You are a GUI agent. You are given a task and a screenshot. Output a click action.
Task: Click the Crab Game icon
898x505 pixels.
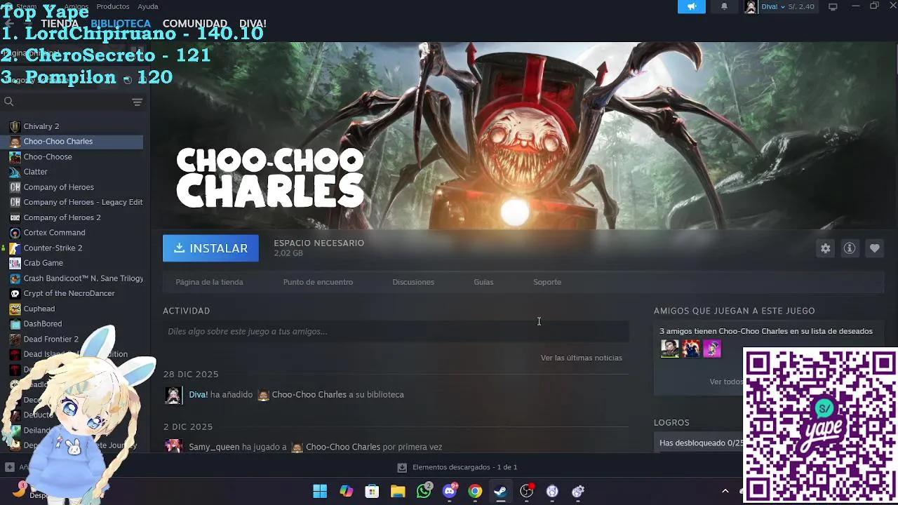click(x=15, y=263)
